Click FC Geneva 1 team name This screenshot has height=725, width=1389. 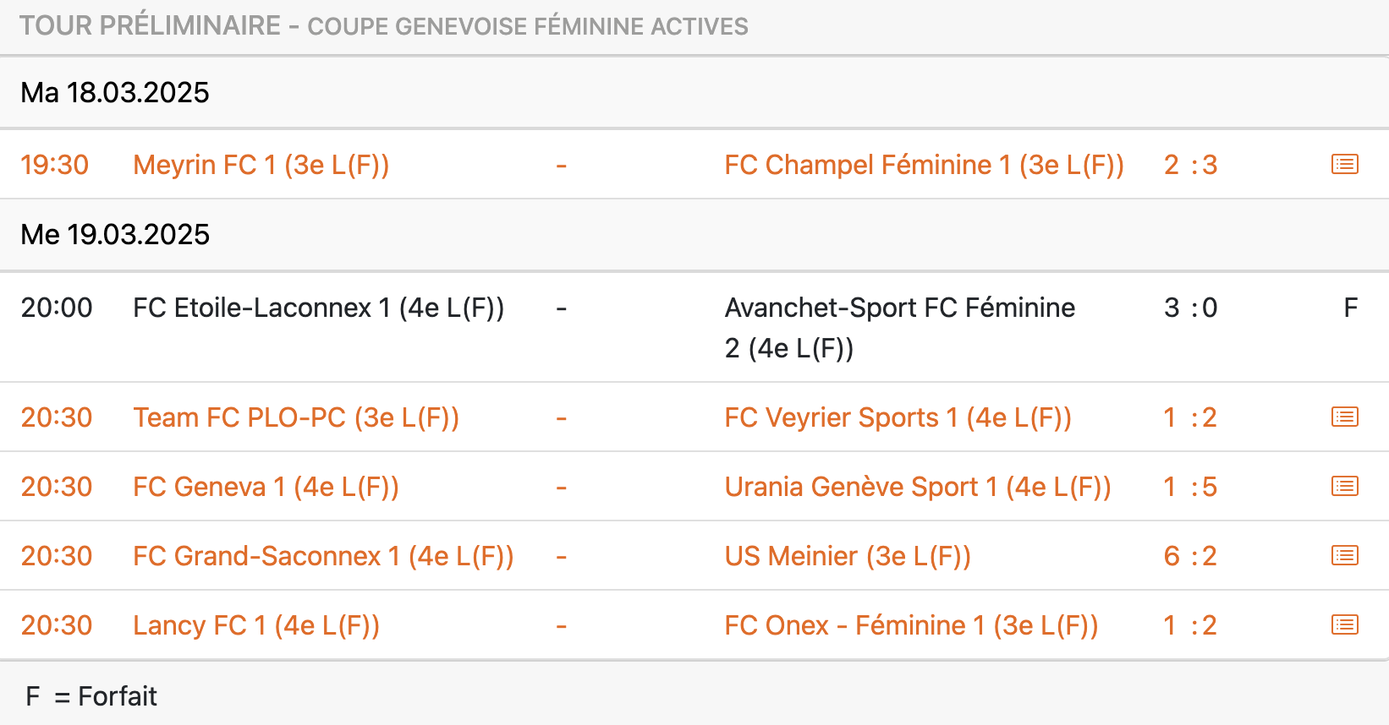[266, 487]
